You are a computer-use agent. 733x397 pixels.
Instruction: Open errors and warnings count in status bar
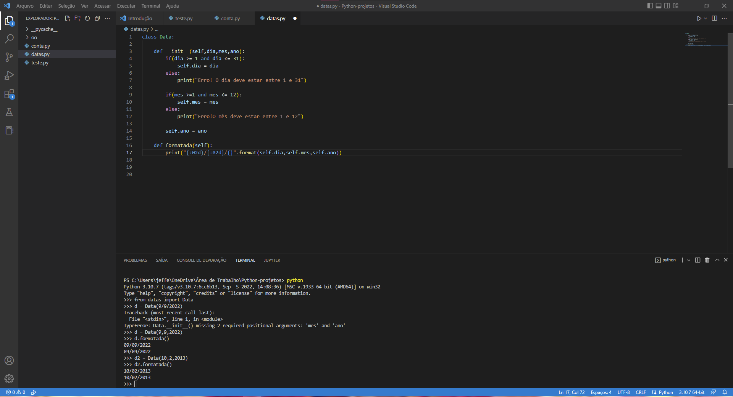pos(16,392)
